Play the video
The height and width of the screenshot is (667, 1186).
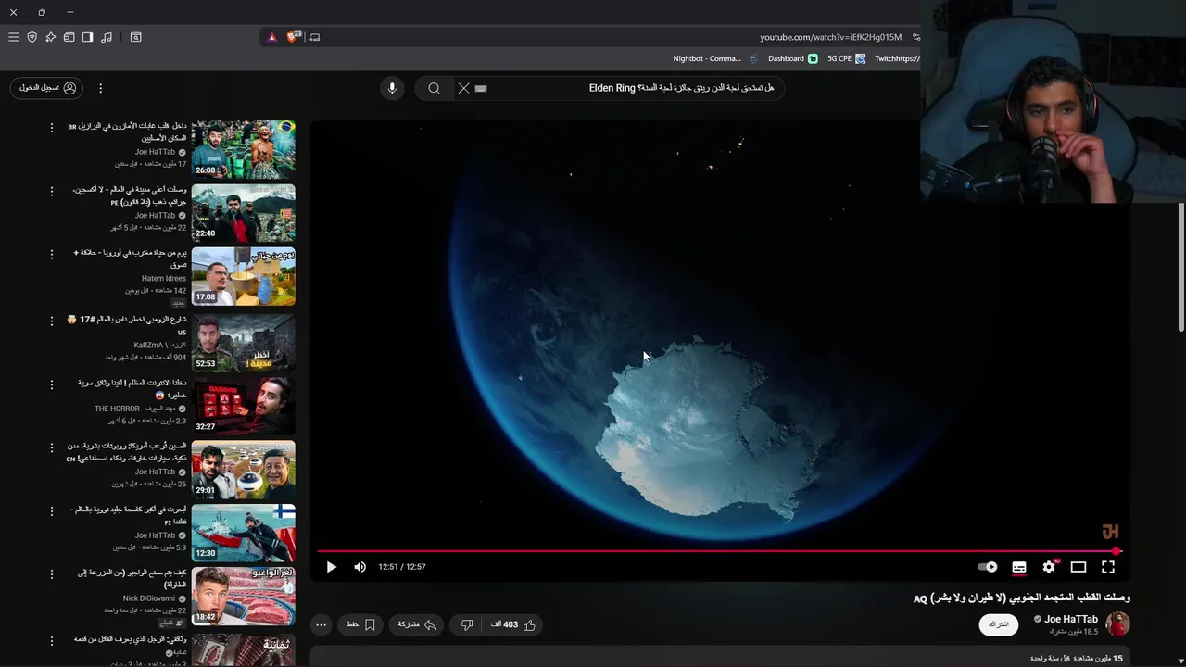(331, 567)
